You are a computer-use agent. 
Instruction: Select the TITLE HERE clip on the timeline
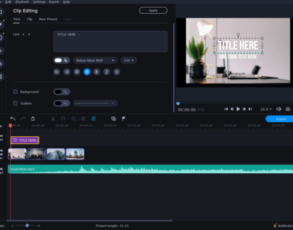(25, 140)
